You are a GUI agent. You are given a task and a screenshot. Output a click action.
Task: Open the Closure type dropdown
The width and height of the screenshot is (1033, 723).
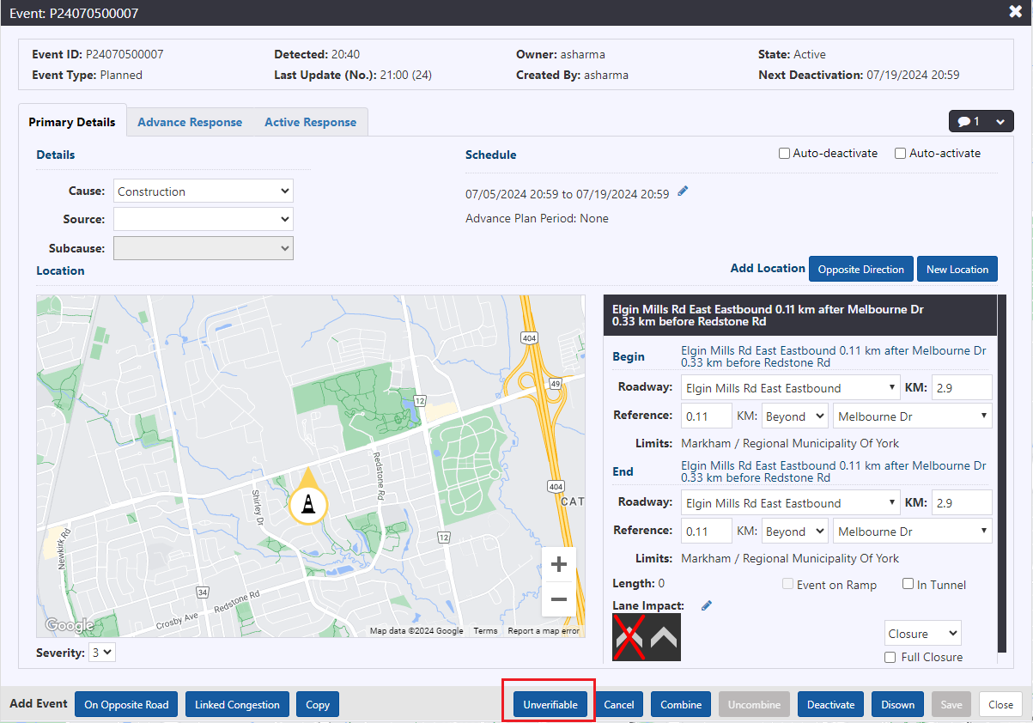tap(923, 634)
